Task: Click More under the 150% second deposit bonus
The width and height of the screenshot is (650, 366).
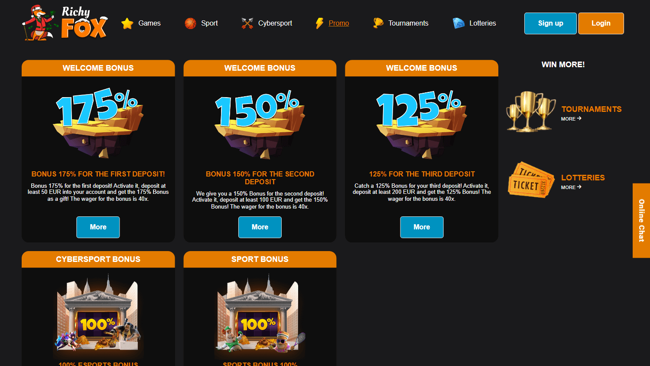Action: pos(260,227)
